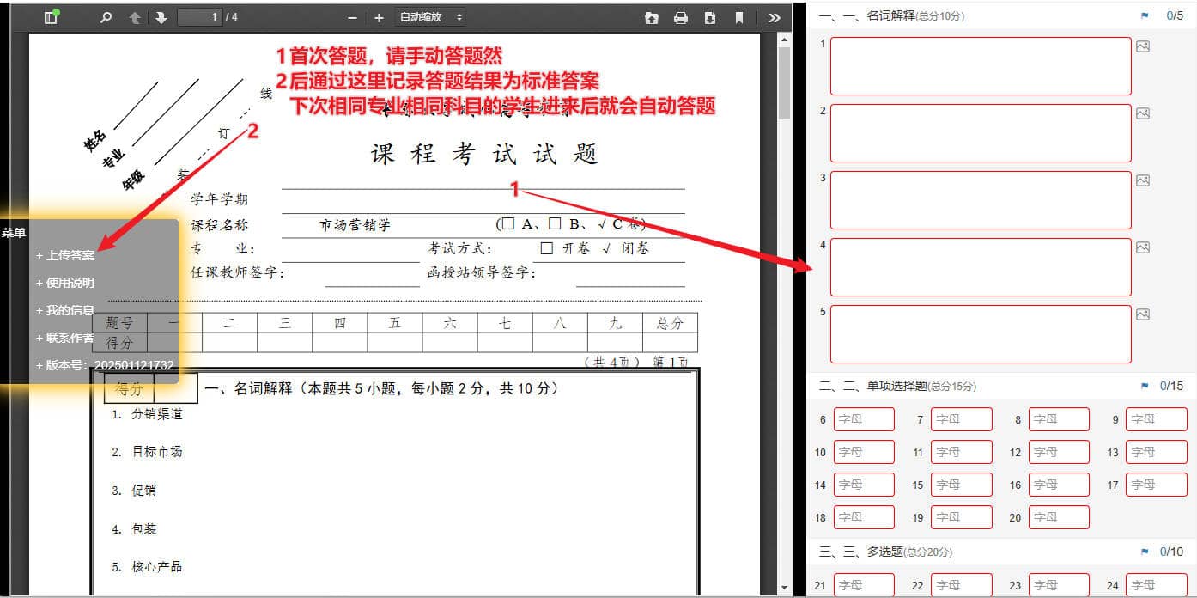This screenshot has height=598, width=1197.
Task: Click the image upload icon beside question 1
Action: (x=1143, y=46)
